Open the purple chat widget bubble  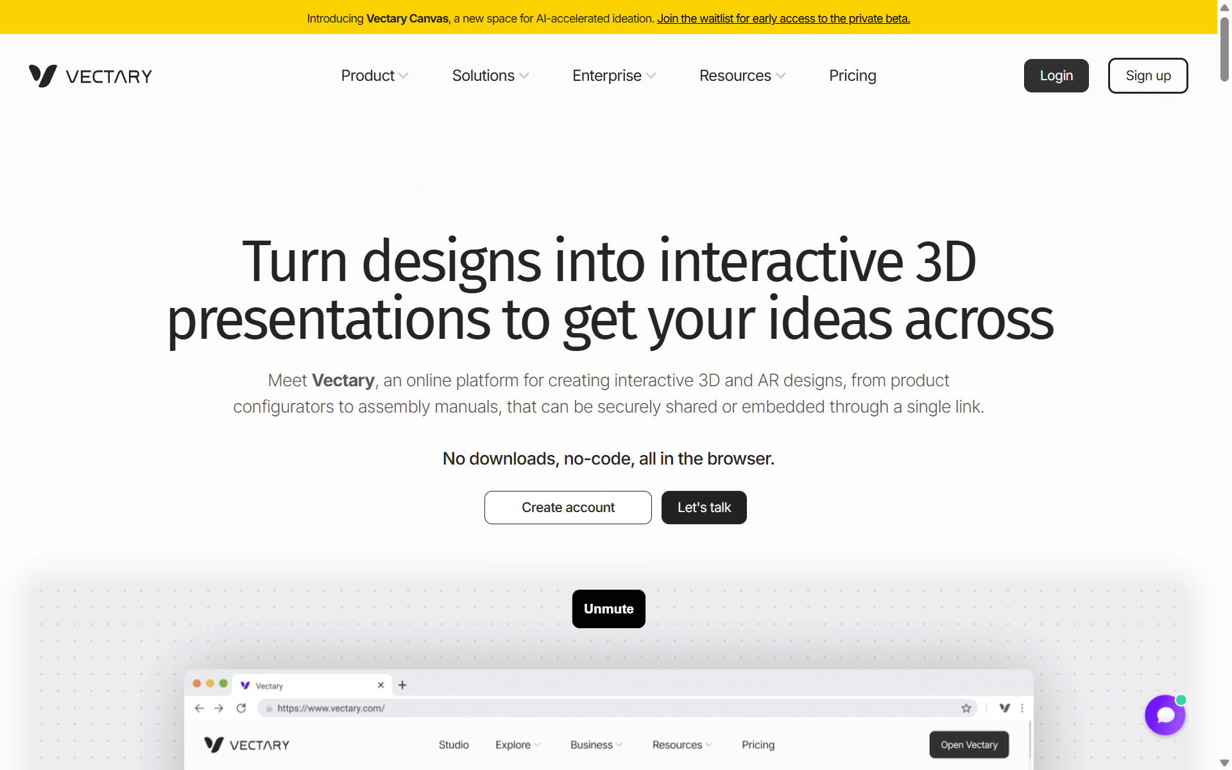tap(1165, 715)
